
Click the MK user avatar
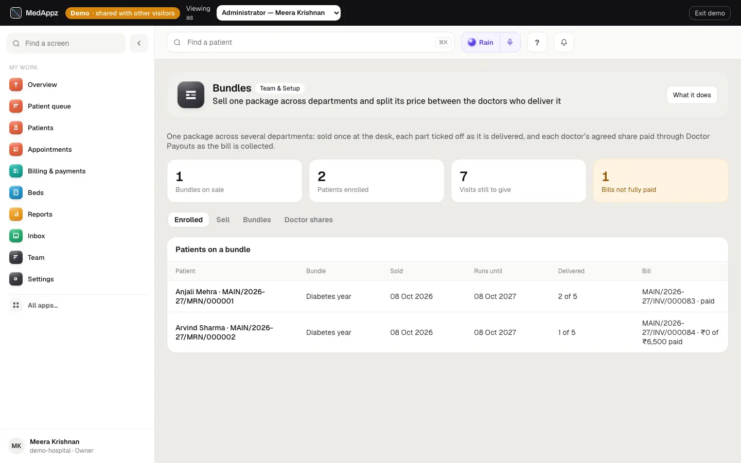pyautogui.click(x=16, y=446)
